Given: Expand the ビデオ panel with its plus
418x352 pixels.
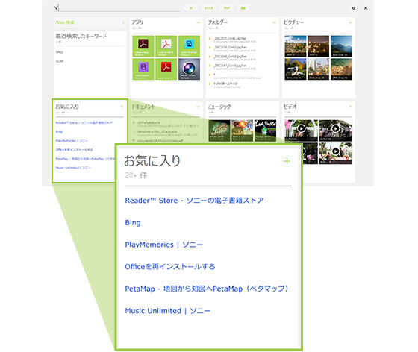Looking at the screenshot, I should (x=350, y=107).
